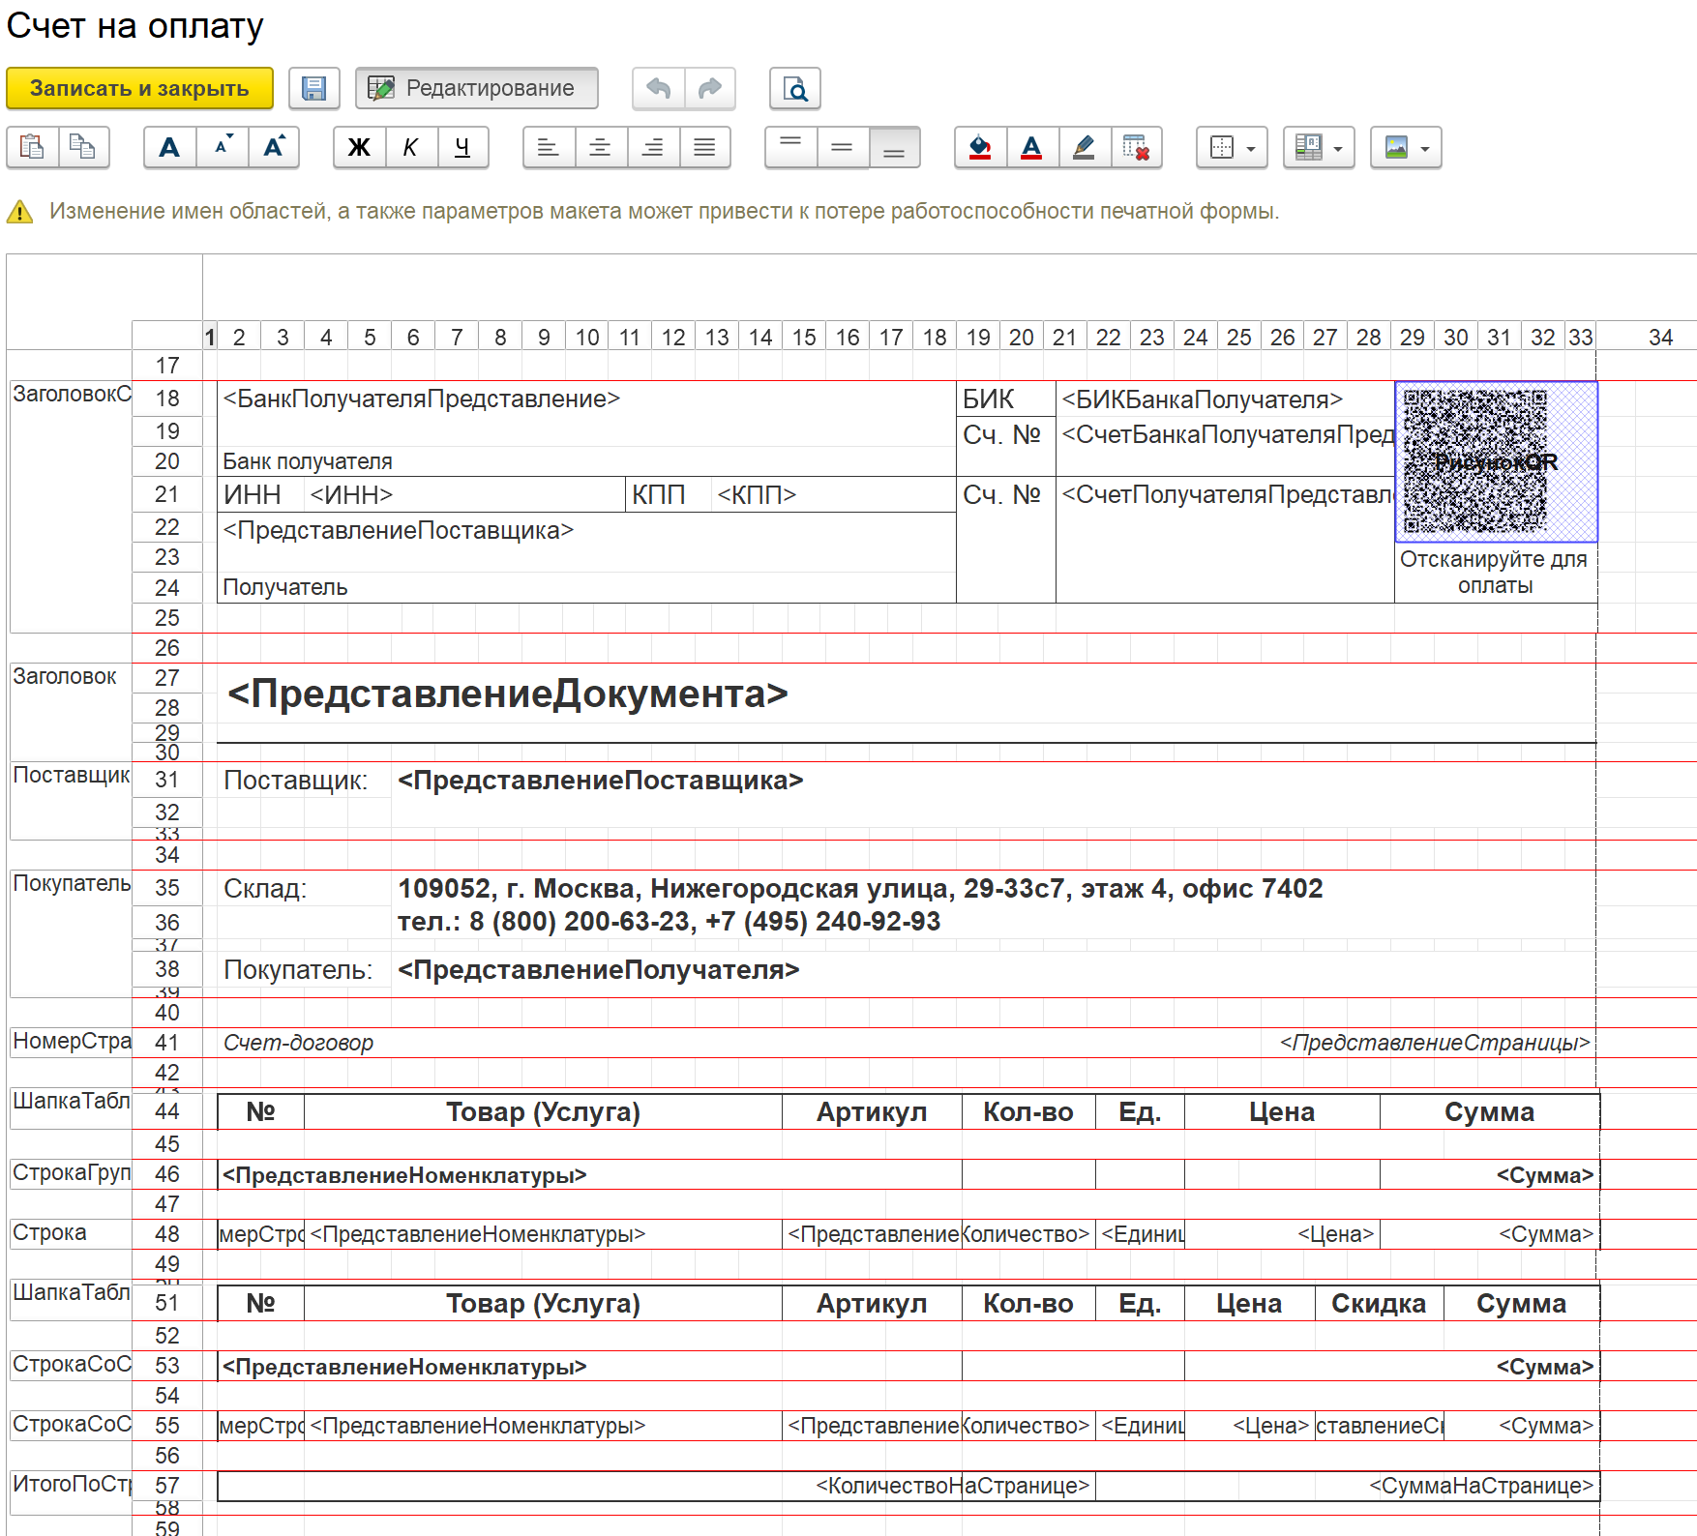Toggle the 'Редактирование' edit mode button
The width and height of the screenshot is (1697, 1536).
(x=476, y=89)
